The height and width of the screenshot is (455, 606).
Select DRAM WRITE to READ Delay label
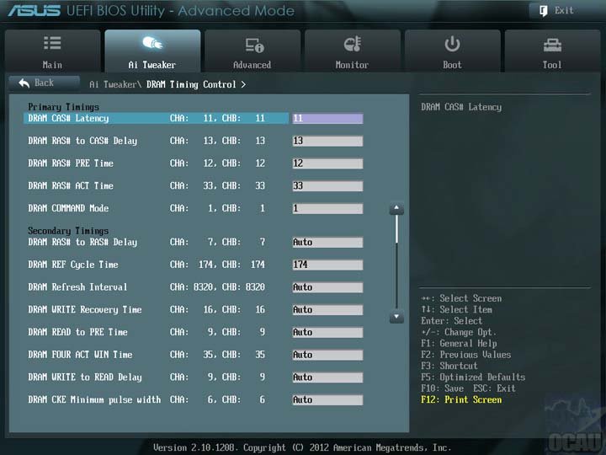(85, 377)
